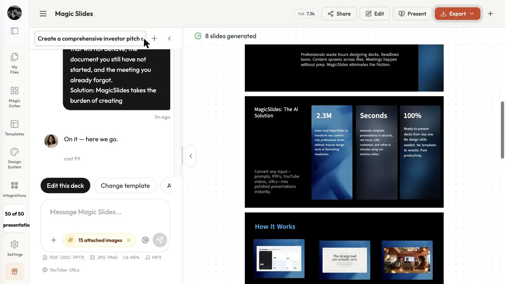The height and width of the screenshot is (284, 505).
Task: Open Magic Suites
Action: click(x=15, y=97)
